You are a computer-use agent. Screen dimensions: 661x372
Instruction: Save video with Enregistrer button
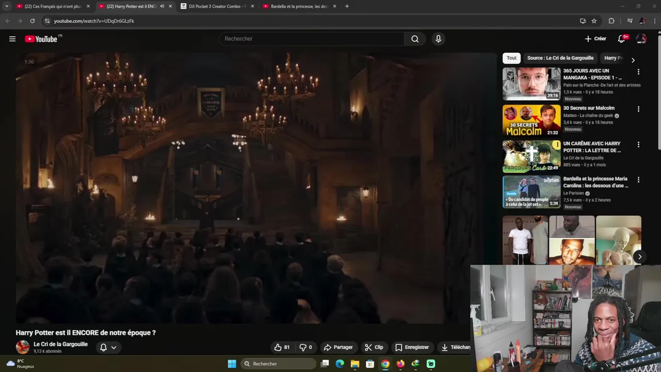pyautogui.click(x=412, y=347)
